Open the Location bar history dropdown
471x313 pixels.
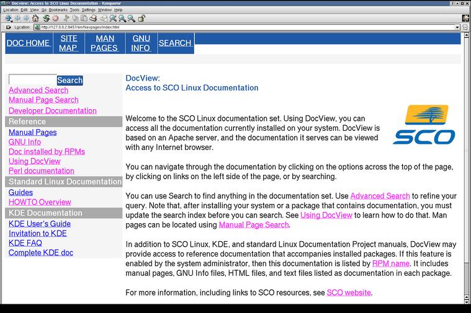(457, 27)
